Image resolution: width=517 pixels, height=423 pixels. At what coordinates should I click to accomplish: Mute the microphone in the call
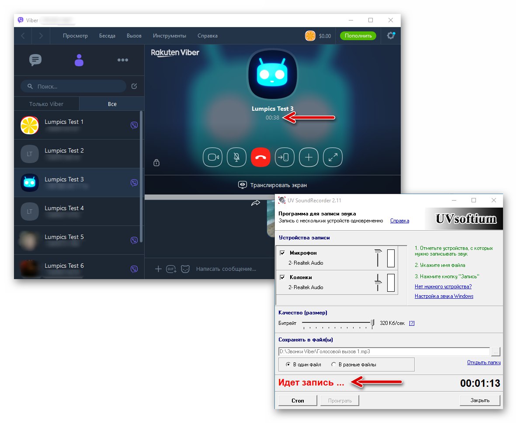tap(237, 157)
